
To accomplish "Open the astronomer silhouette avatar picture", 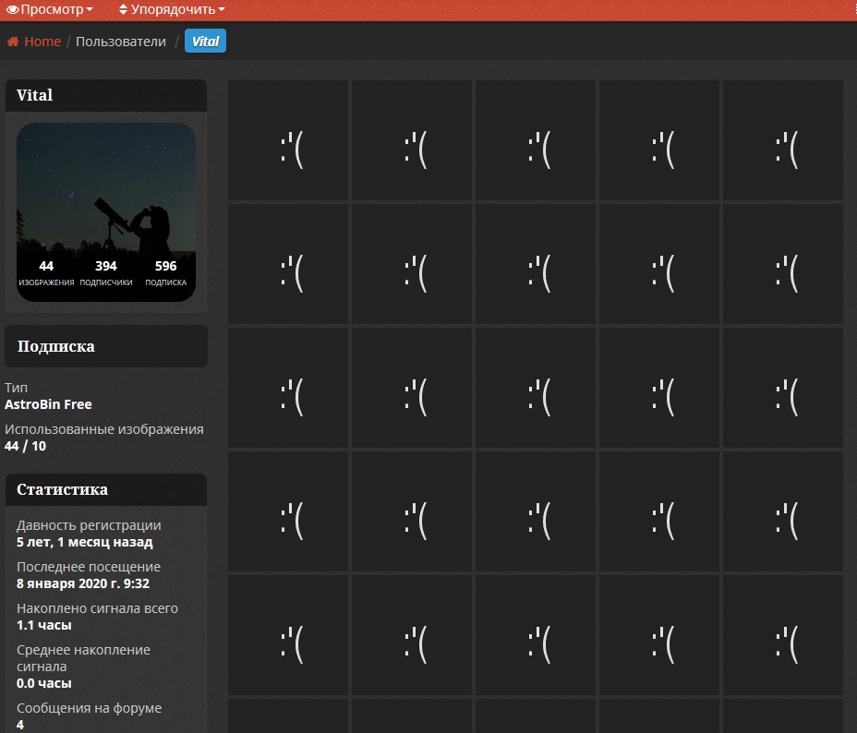I will [106, 185].
